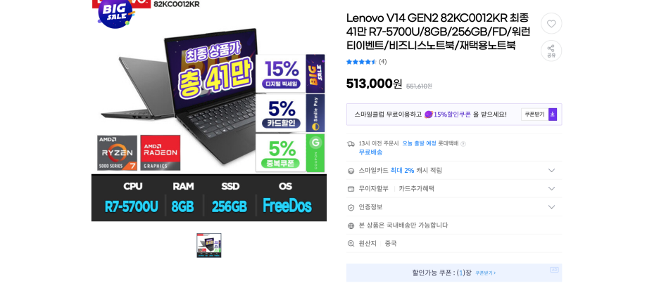This screenshot has height=288, width=659.
Task: Open the share (공유) icon button
Action: [x=551, y=51]
